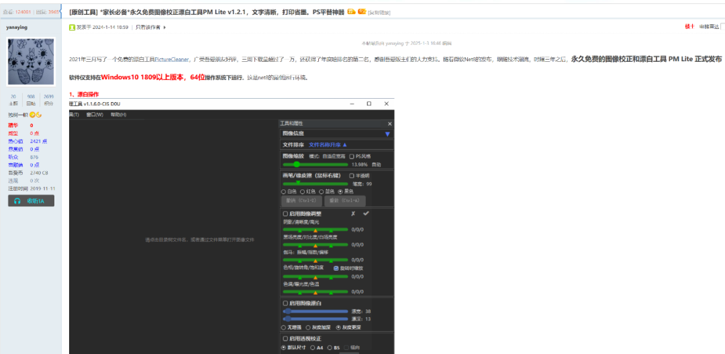725x354 pixels.
Task: Click the 13.98% zoom value
Action: (360, 165)
